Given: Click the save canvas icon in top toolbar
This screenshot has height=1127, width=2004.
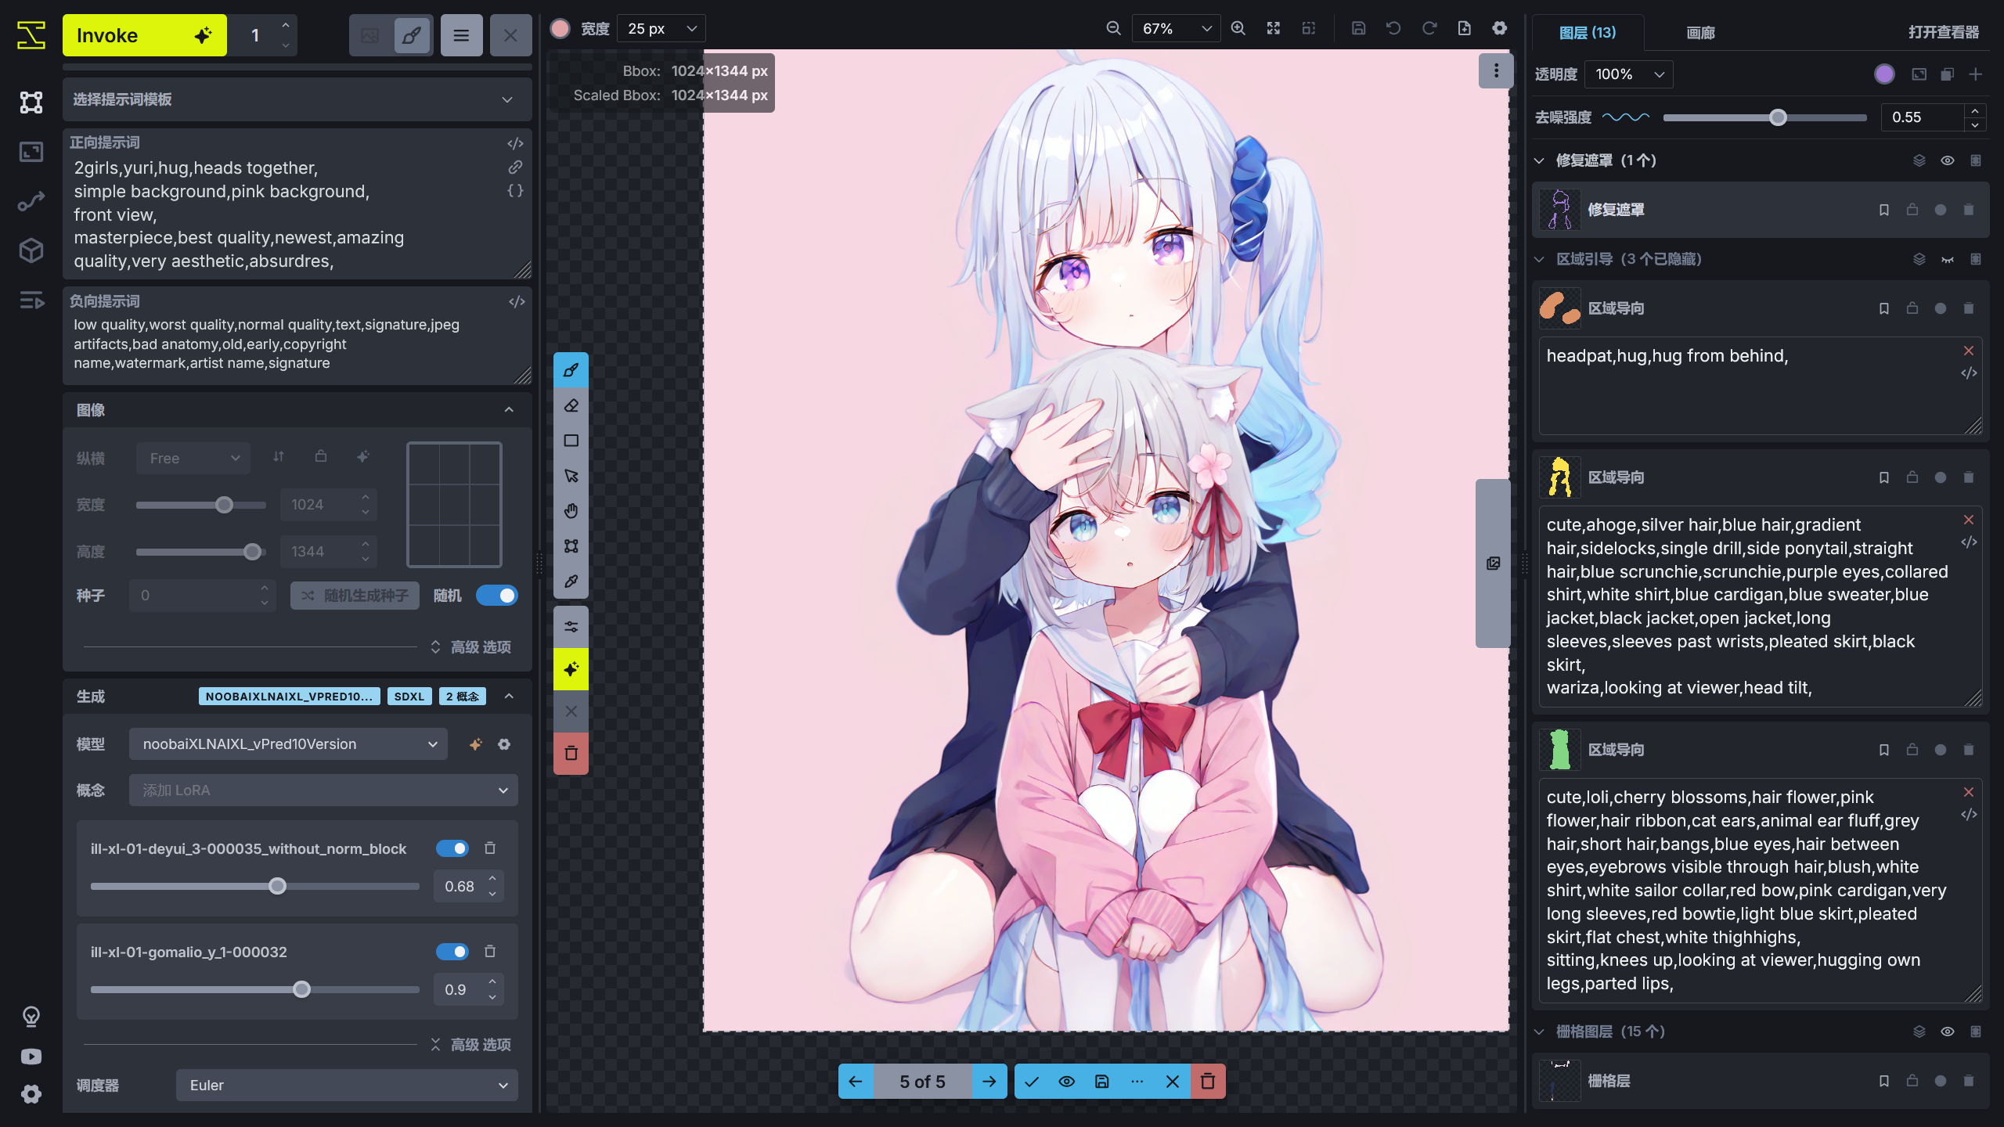Looking at the screenshot, I should (1358, 27).
